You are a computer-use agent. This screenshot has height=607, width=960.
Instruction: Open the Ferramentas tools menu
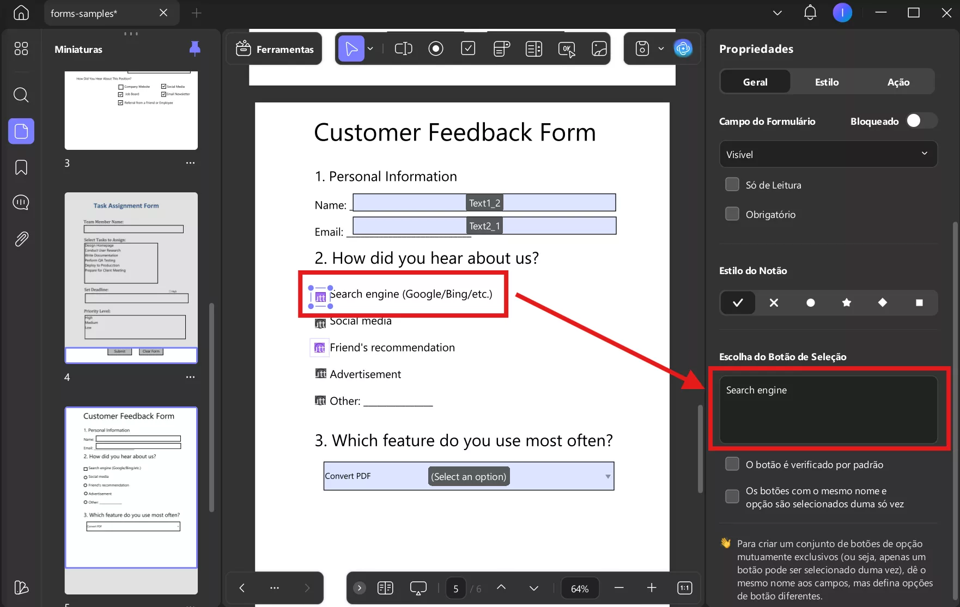click(x=274, y=49)
